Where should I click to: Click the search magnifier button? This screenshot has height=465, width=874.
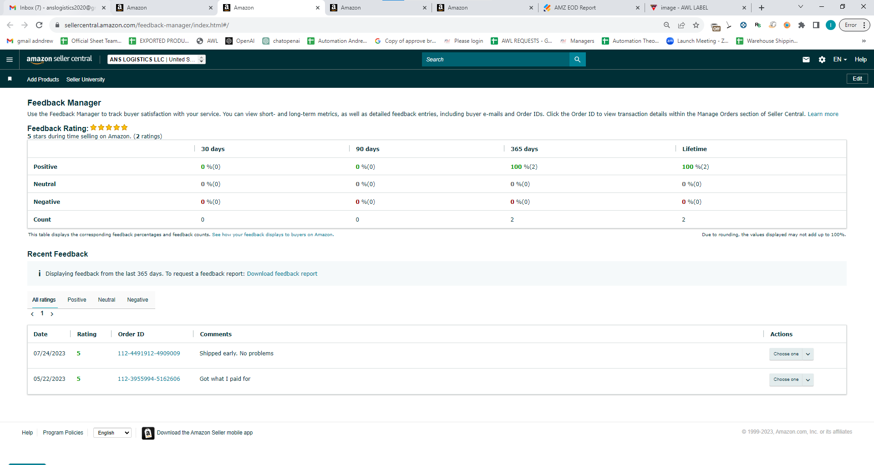(577, 60)
